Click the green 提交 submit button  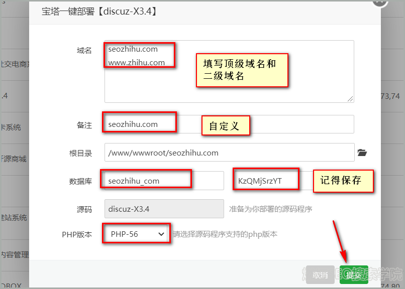pos(354,274)
